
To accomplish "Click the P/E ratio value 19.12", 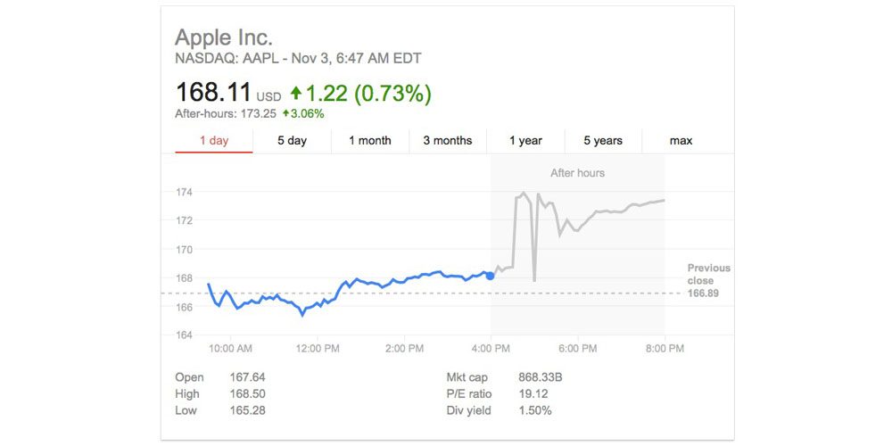I will click(533, 393).
